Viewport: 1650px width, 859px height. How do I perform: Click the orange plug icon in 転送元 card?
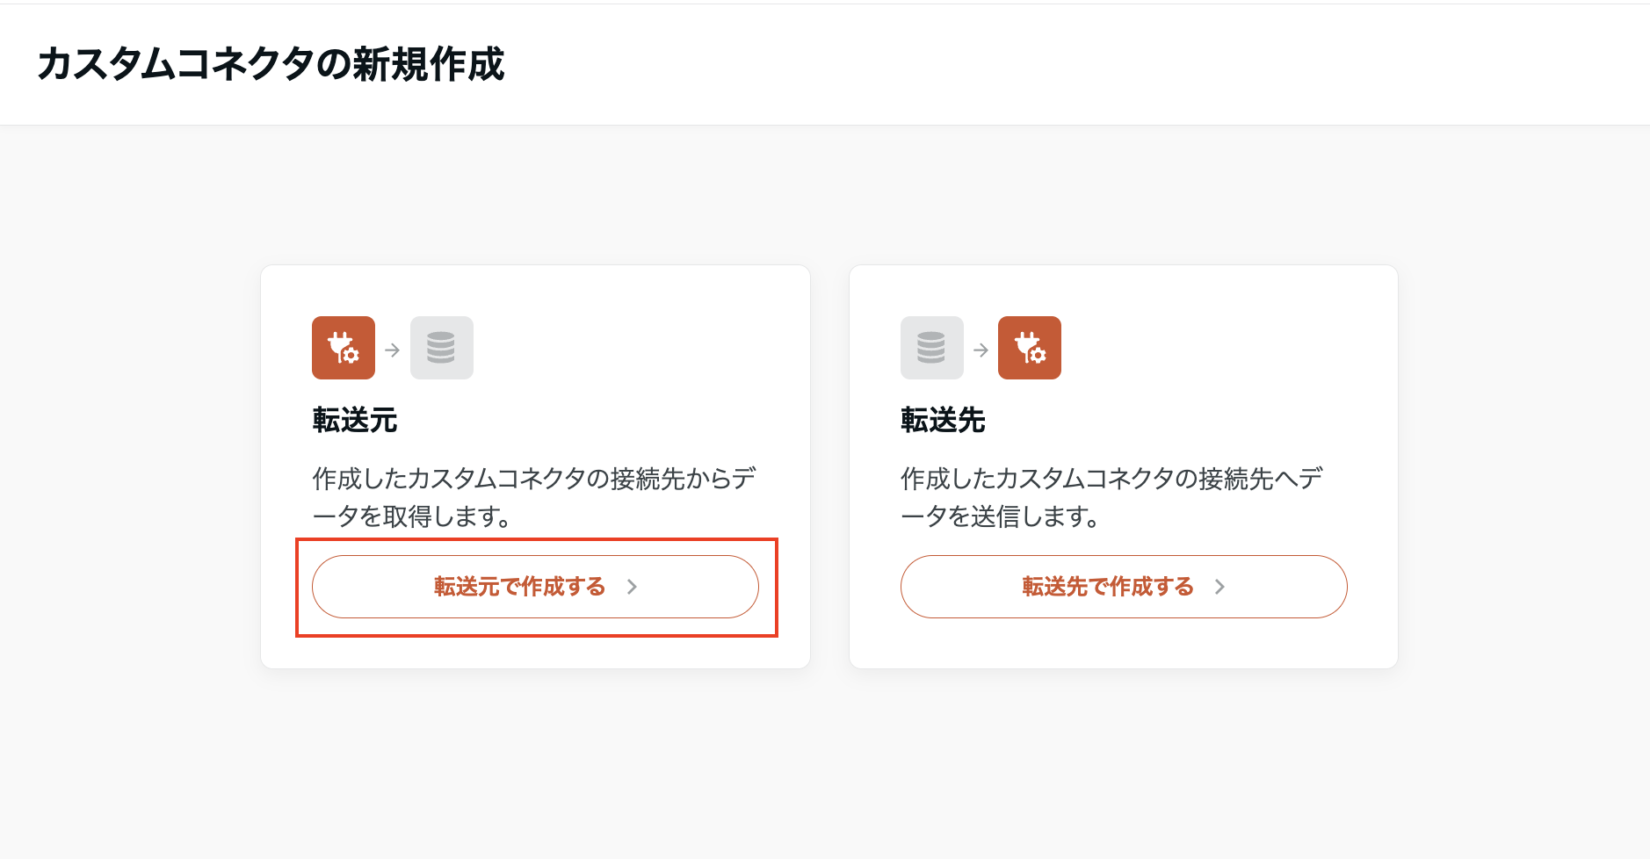(344, 348)
